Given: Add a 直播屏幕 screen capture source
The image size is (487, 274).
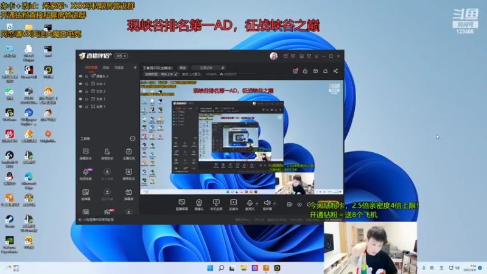Looking at the screenshot, I should 181,205.
